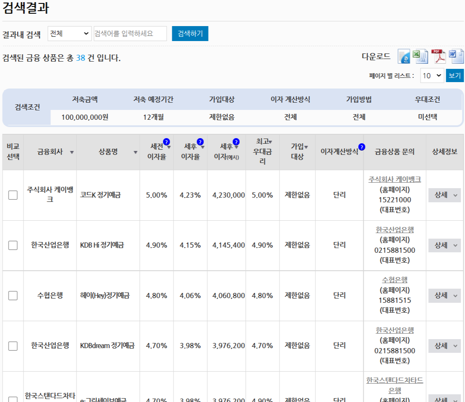Sort table by 금융회사 column arrow
Image resolution: width=465 pixels, height=402 pixels.
[72, 152]
